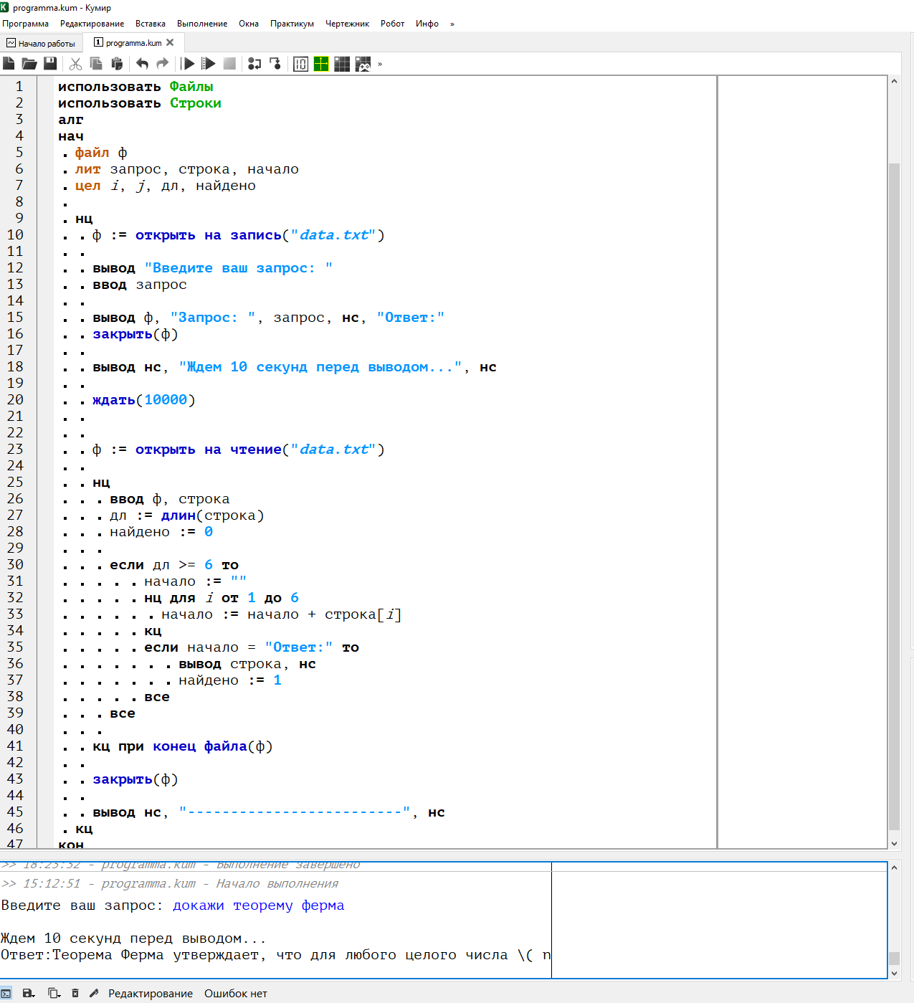Stop program execution with the square button
The height and width of the screenshot is (1003, 914).
coord(229,64)
